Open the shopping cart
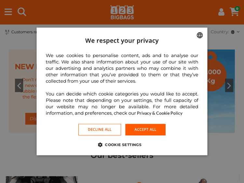The width and height of the screenshot is (244, 183). coord(234,13)
